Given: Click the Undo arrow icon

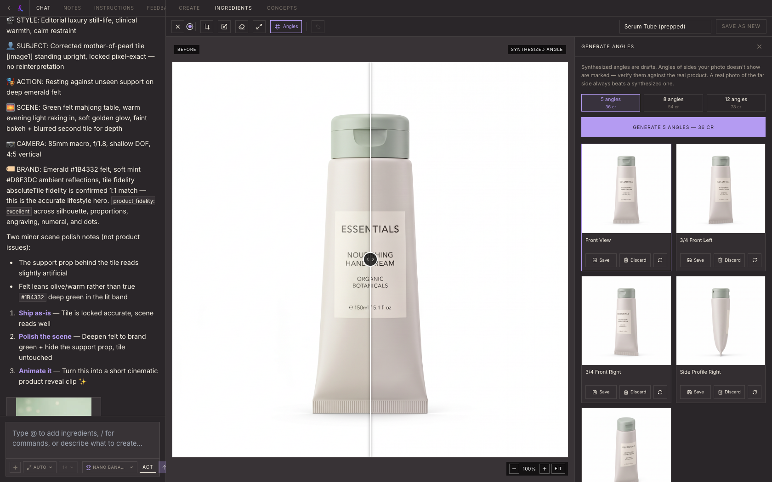Looking at the screenshot, I should coord(318,27).
